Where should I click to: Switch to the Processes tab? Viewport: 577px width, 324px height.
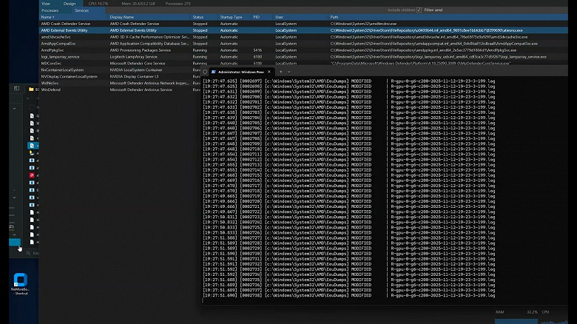tap(50, 10)
